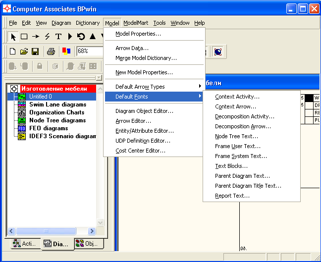Select Decomposition Arrow font option
This screenshot has height=262, width=321.
pyautogui.click(x=252, y=126)
